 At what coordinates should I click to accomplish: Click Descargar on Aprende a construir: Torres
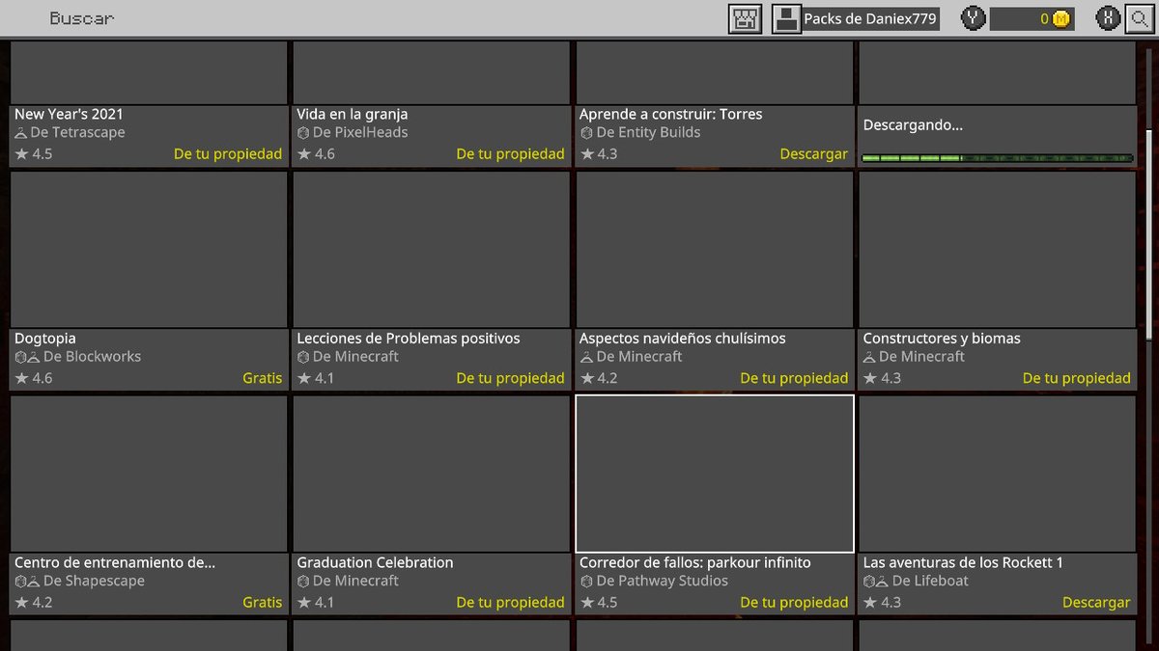pos(813,154)
